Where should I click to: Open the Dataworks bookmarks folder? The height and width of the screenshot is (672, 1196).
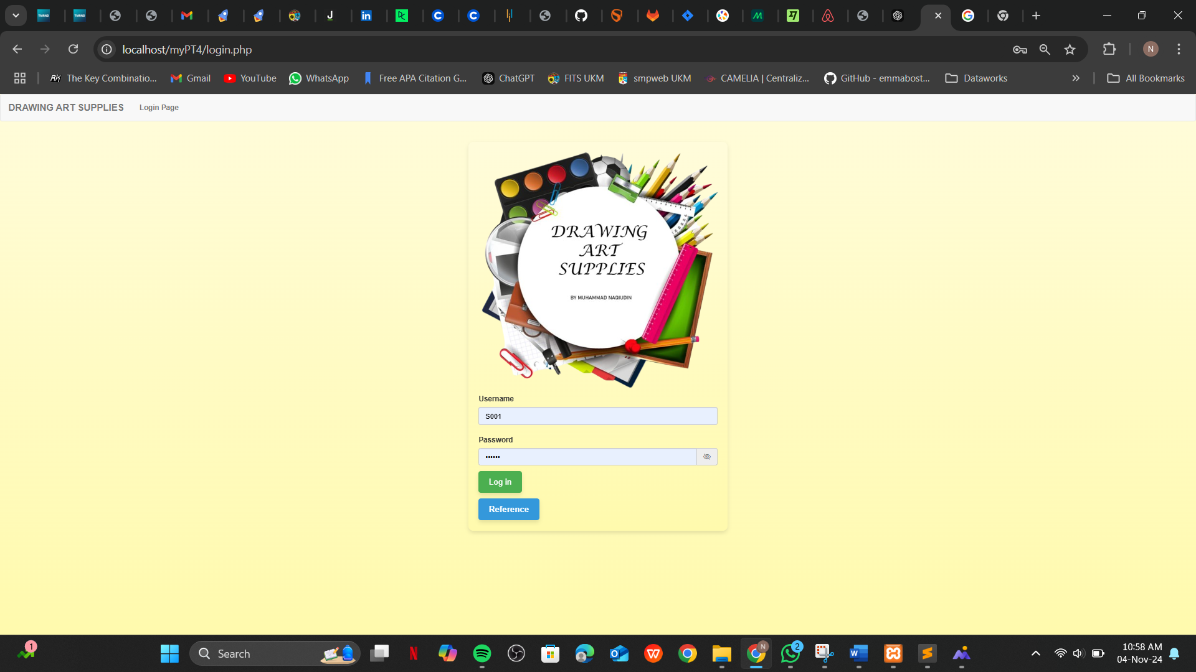click(x=976, y=78)
